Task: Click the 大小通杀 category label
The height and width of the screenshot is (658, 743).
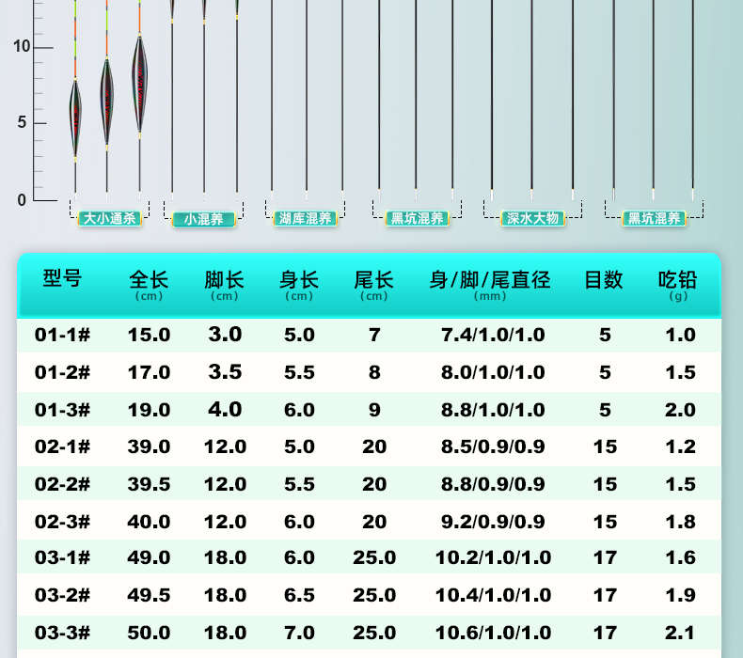Action: 109,218
